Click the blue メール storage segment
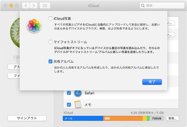This screenshot has width=187, height=127. coord(83,118)
